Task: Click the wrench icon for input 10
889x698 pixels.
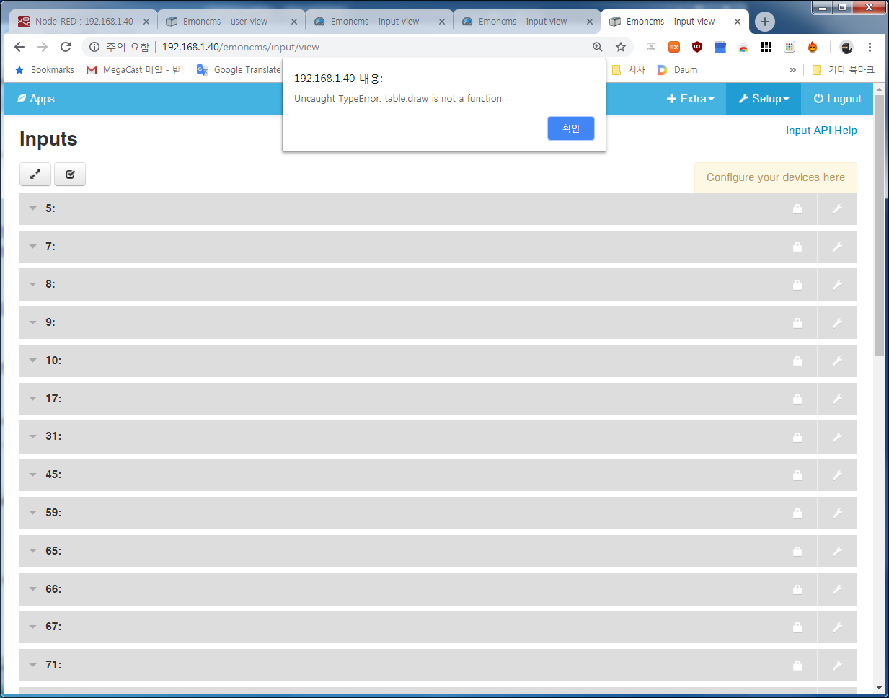Action: (837, 361)
